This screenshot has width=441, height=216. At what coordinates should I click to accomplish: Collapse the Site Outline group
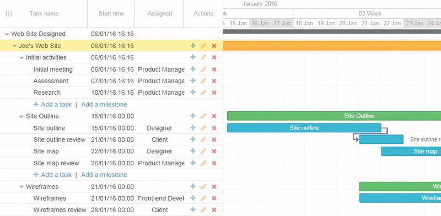coord(21,116)
